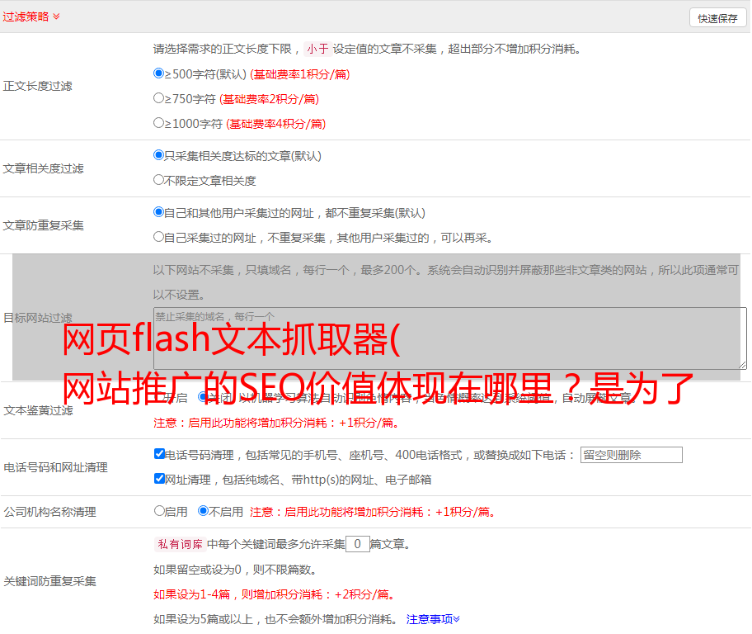Click the 公司机构名称清理 row label

coord(49,512)
